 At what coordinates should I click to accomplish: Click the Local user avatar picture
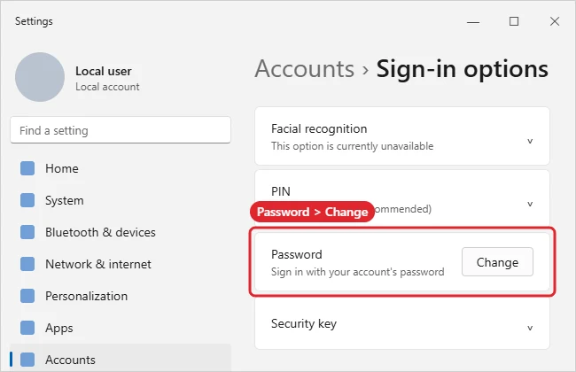40,77
